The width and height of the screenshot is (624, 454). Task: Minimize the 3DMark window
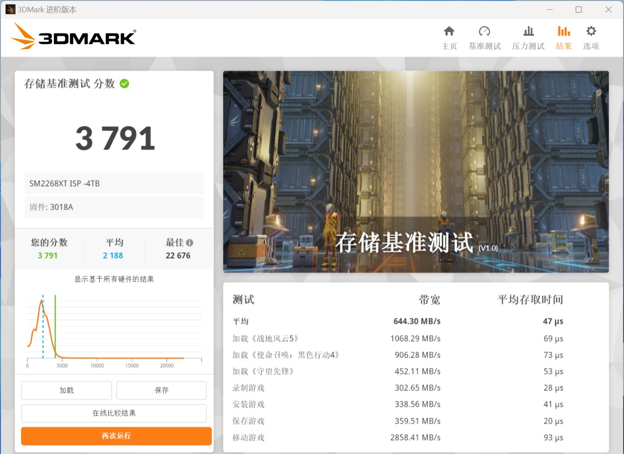[x=549, y=9]
